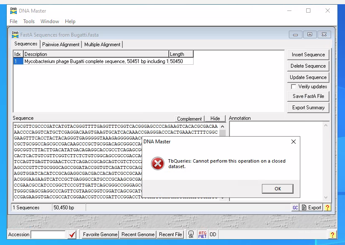Click the red checkmark next to Accession

click(x=72, y=234)
